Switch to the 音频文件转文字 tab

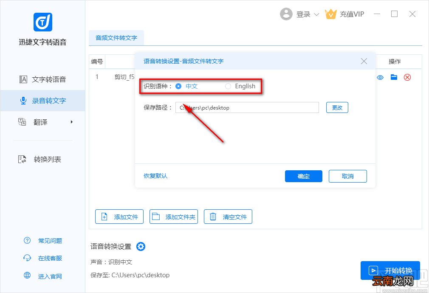coord(116,38)
